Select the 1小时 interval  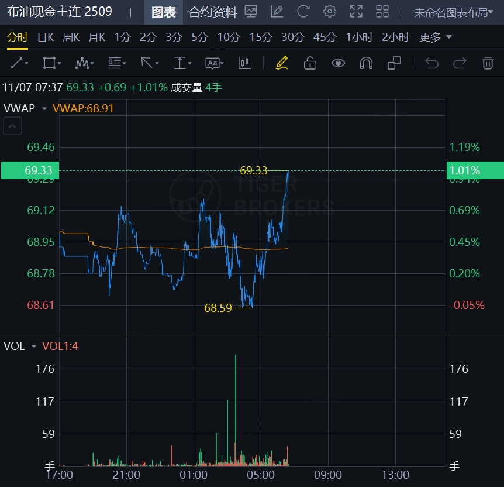point(359,37)
